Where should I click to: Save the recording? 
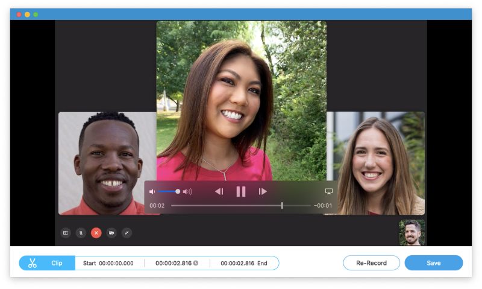click(433, 263)
